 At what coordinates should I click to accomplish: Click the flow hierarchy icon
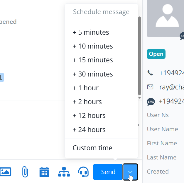pyautogui.click(x=64, y=172)
